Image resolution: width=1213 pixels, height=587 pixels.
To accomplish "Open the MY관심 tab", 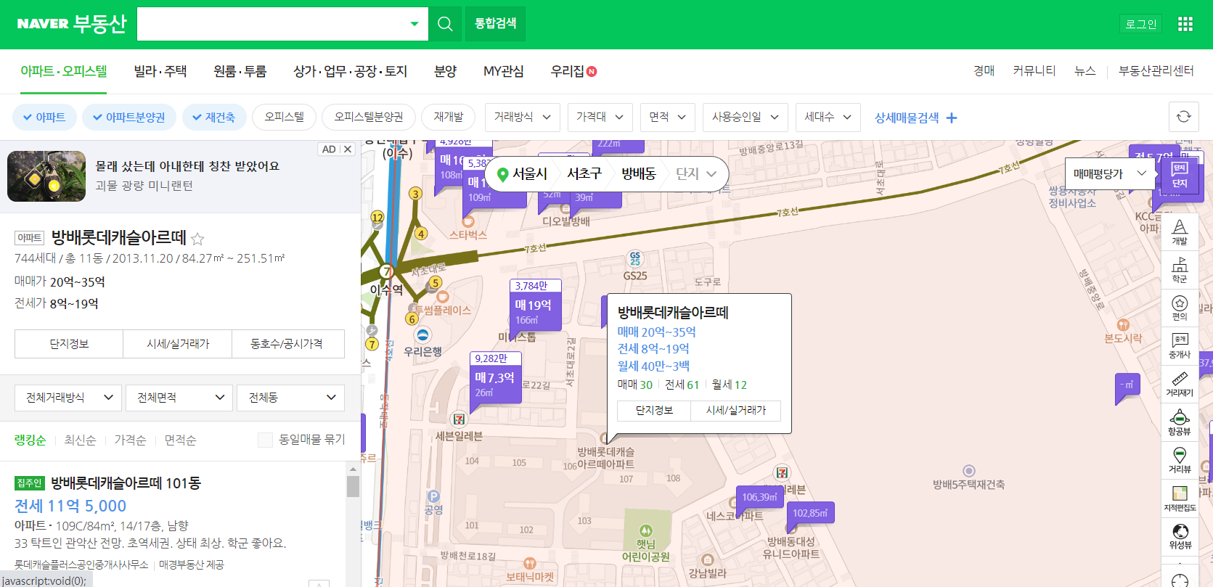I will pos(504,71).
